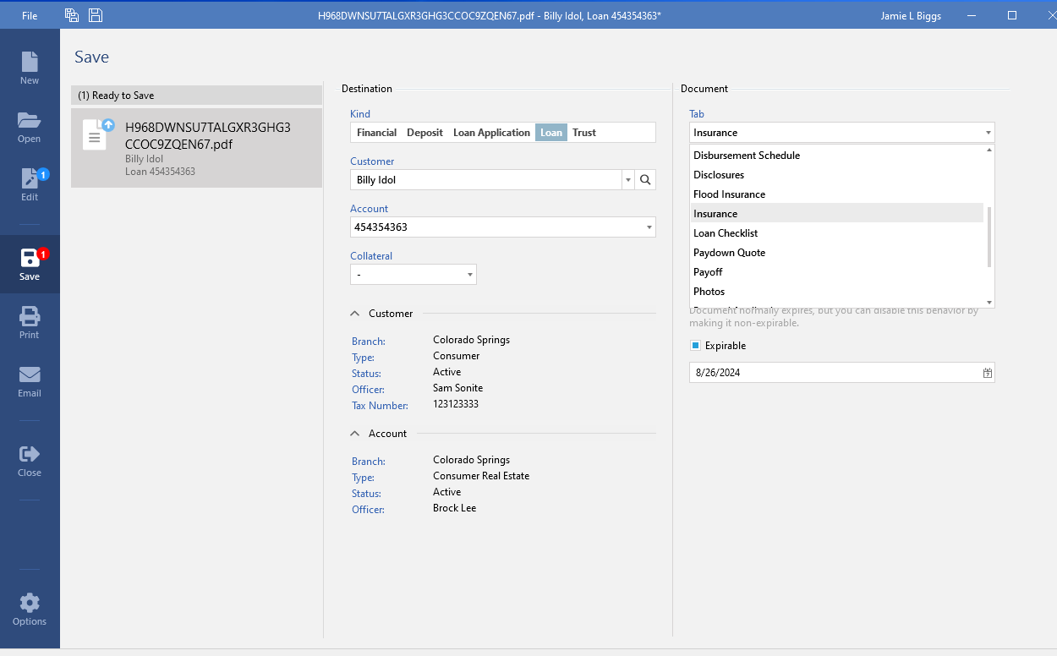This screenshot has width=1057, height=656.
Task: Click the customer search magnifier icon
Action: pyautogui.click(x=645, y=180)
